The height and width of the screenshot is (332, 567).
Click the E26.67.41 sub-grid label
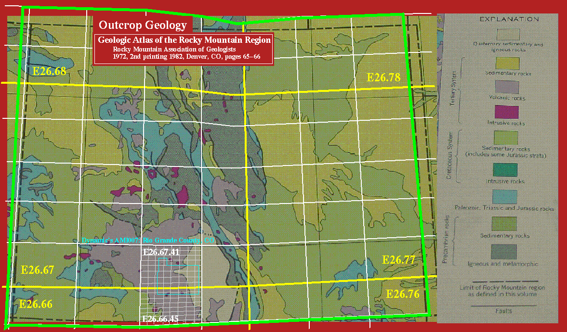[x=161, y=252]
